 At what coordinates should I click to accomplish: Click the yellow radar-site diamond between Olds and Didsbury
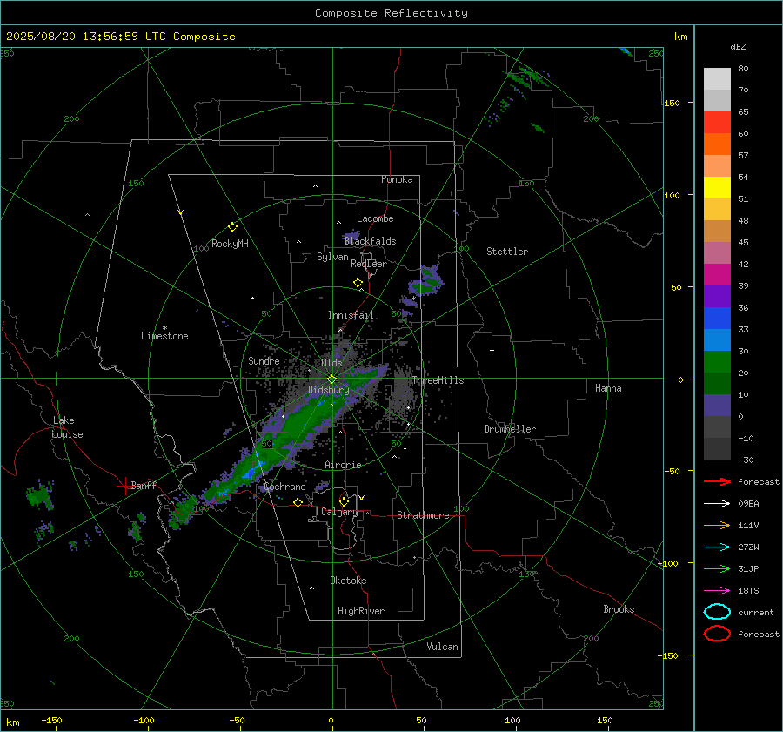[331, 379]
